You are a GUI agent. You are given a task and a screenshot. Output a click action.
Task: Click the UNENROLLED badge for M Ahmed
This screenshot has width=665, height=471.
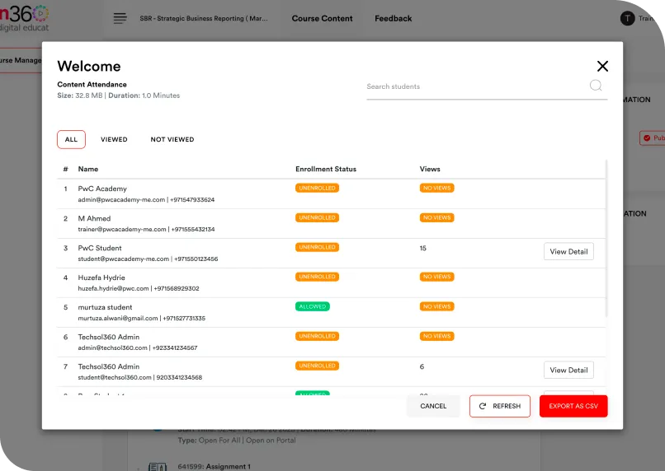(317, 217)
